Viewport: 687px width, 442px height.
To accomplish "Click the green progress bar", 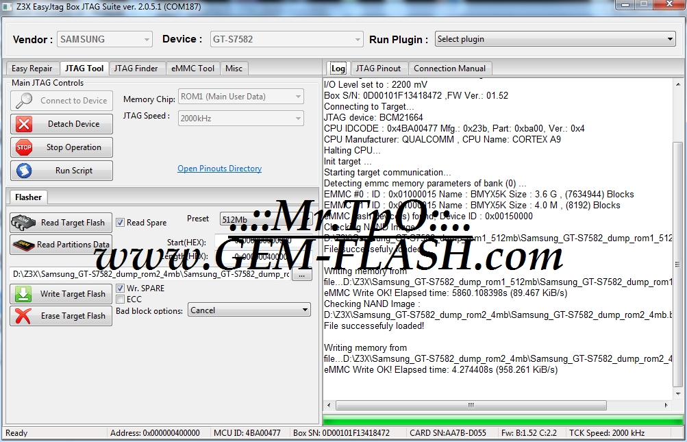I will (503, 421).
